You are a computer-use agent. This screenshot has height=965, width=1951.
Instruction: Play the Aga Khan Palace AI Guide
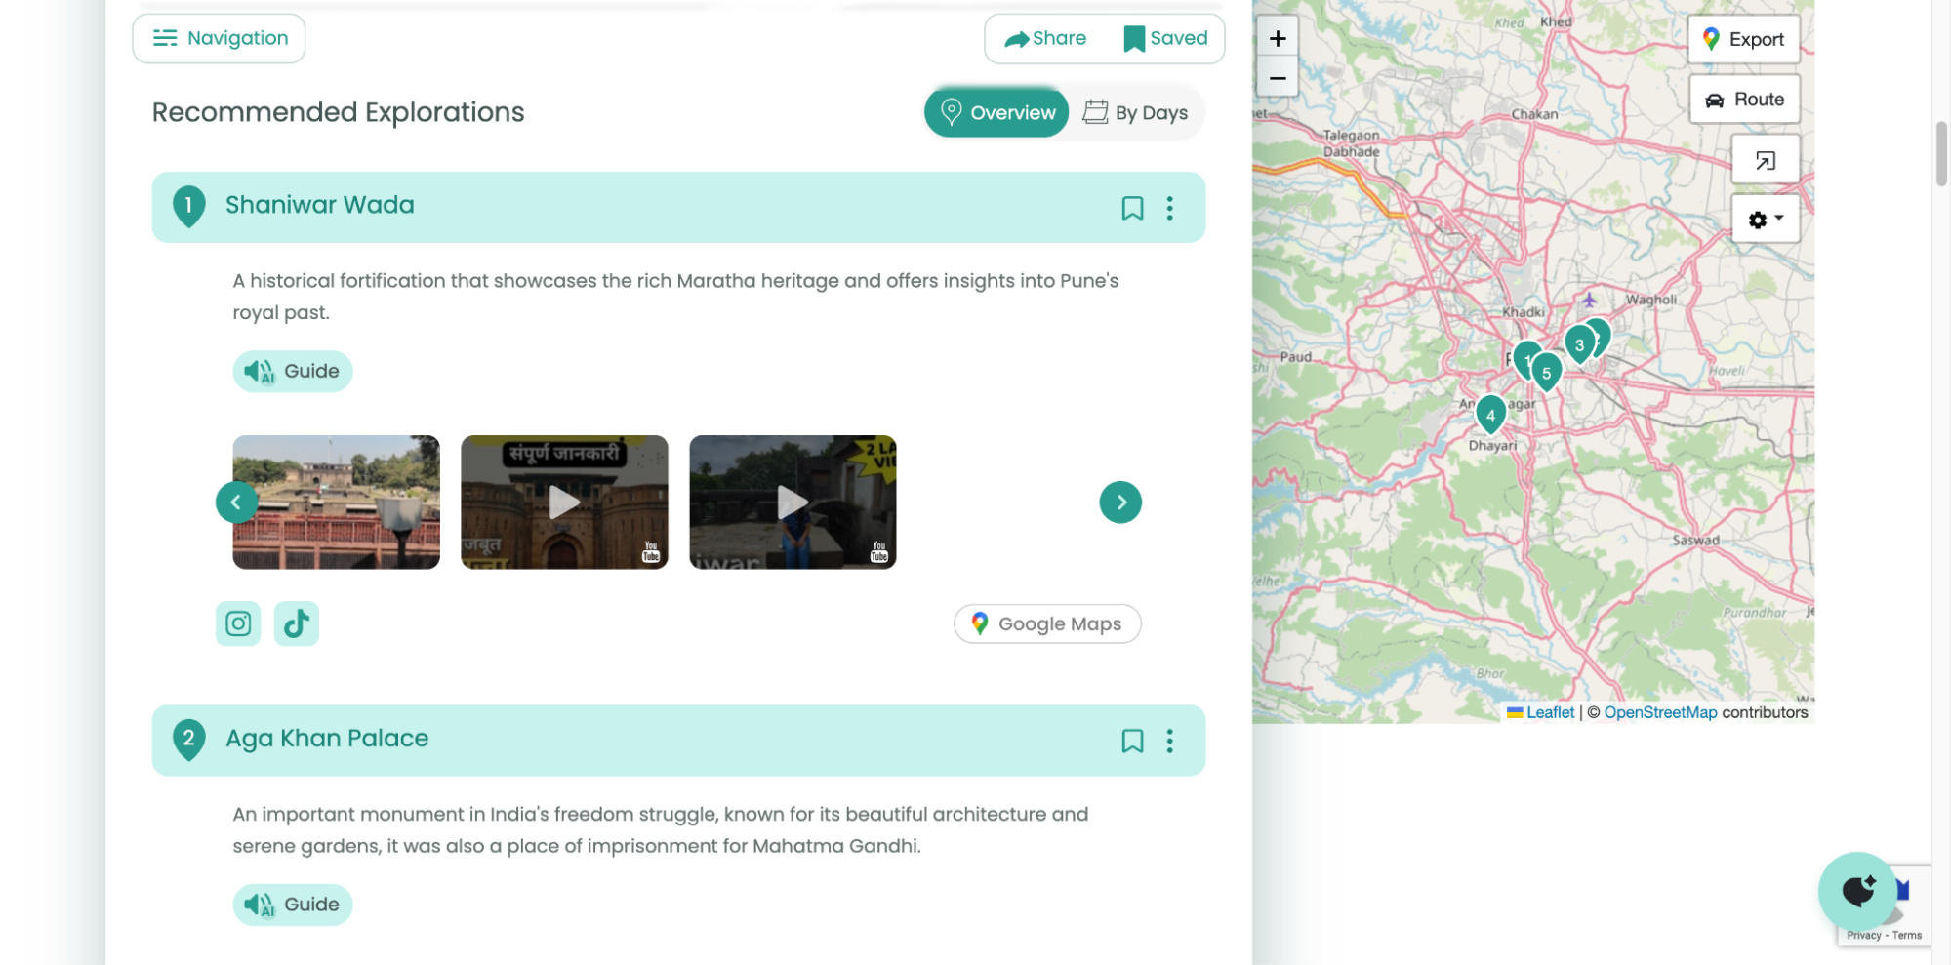(x=293, y=905)
